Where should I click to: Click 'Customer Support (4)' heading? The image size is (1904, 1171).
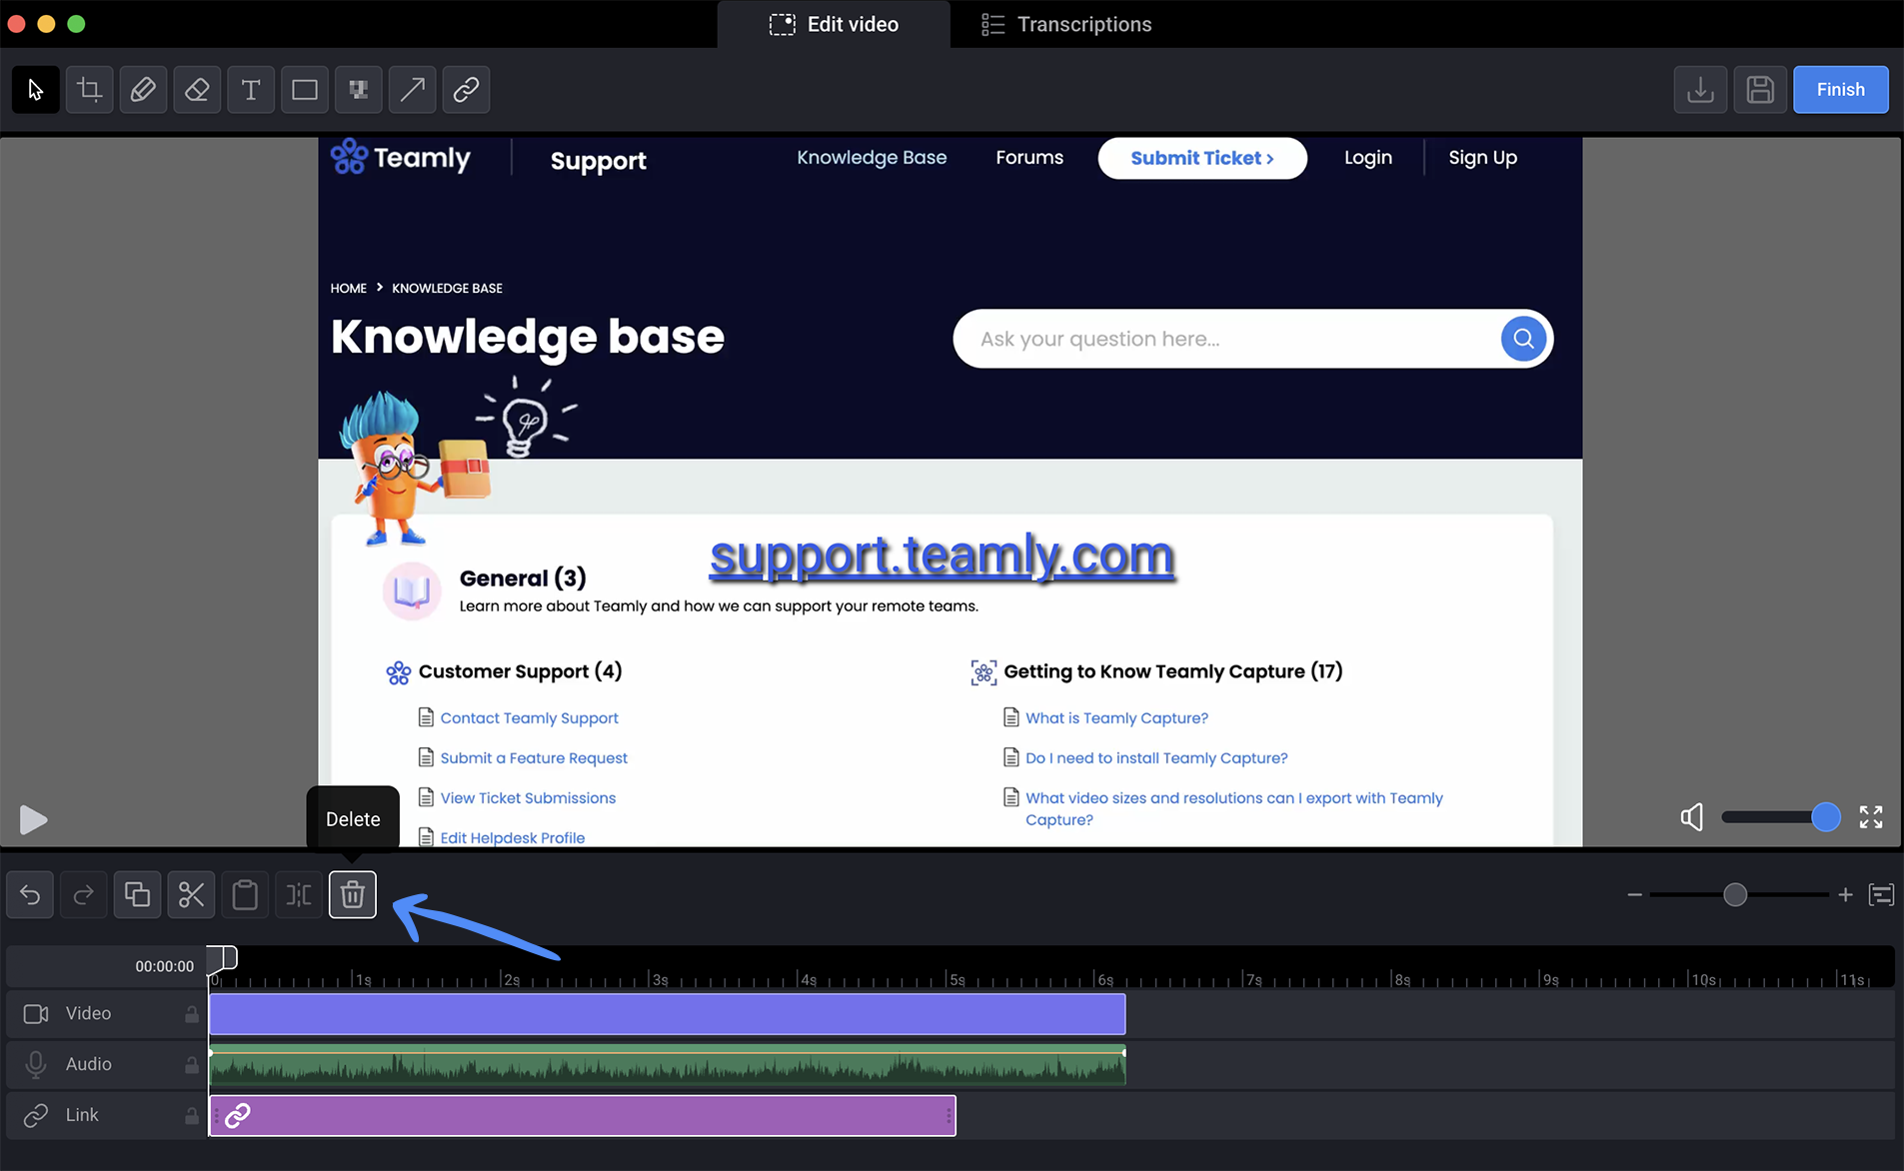tap(520, 671)
